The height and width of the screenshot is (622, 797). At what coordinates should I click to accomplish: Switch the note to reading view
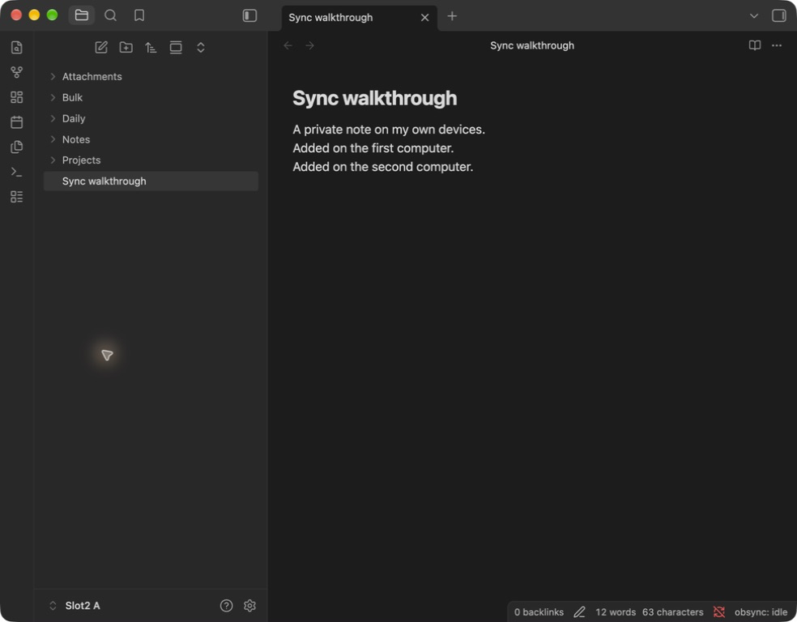[x=755, y=45]
